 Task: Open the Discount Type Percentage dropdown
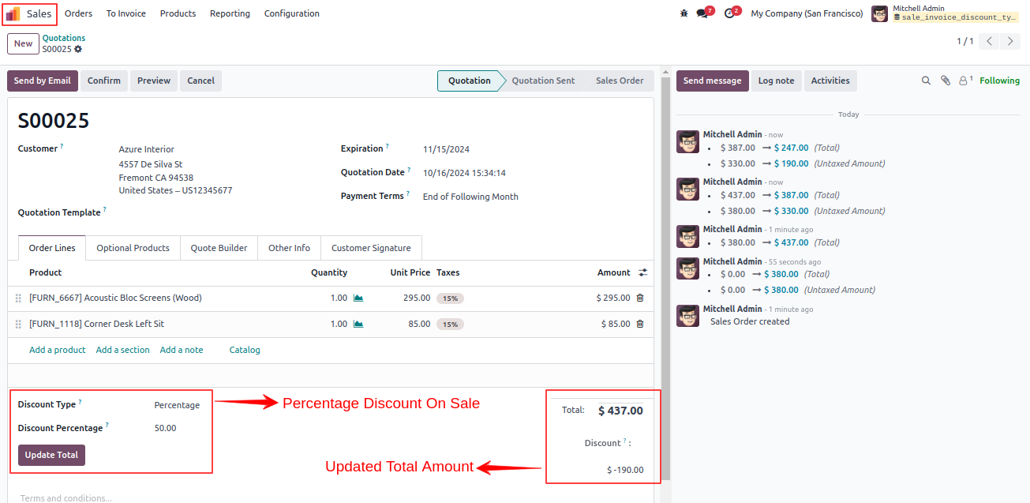coord(178,405)
